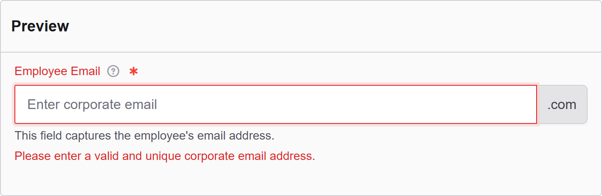Click the red-bordered email input

(275, 104)
